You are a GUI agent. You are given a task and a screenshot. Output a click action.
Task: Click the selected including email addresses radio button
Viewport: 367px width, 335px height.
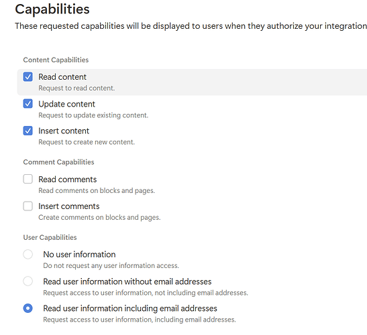(x=28, y=308)
